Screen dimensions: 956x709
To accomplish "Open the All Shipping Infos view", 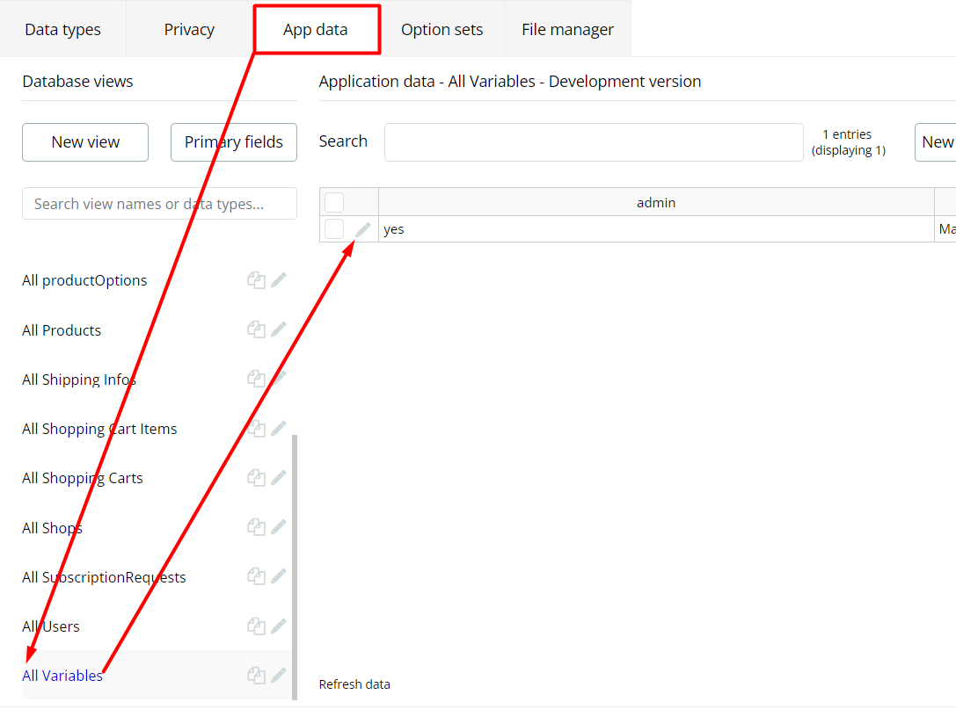I will pyautogui.click(x=79, y=380).
